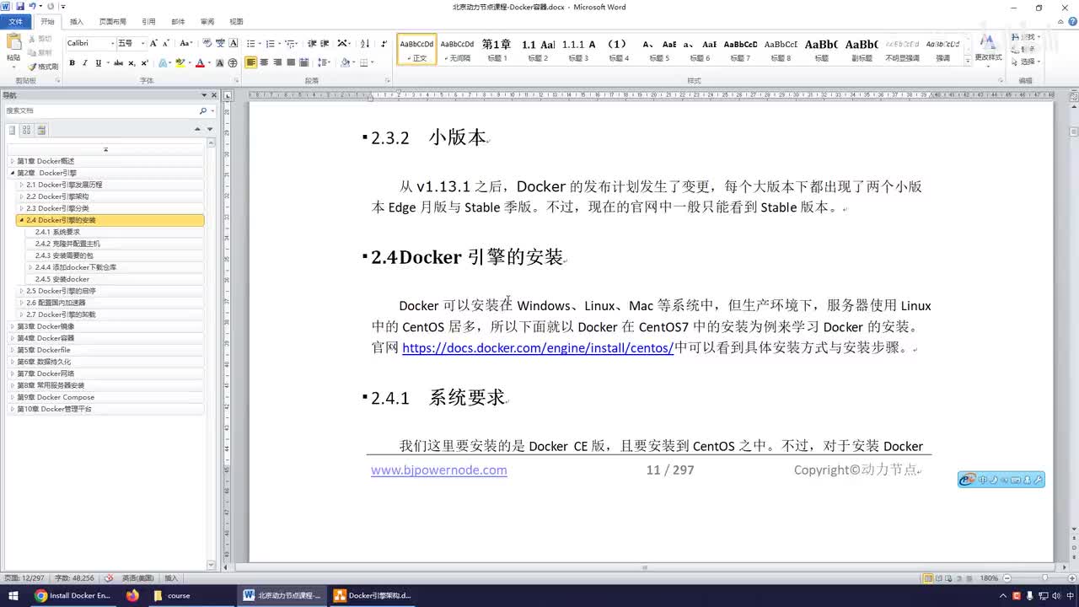The height and width of the screenshot is (607, 1079).
Task: Center align the paragraph
Action: 265,62
